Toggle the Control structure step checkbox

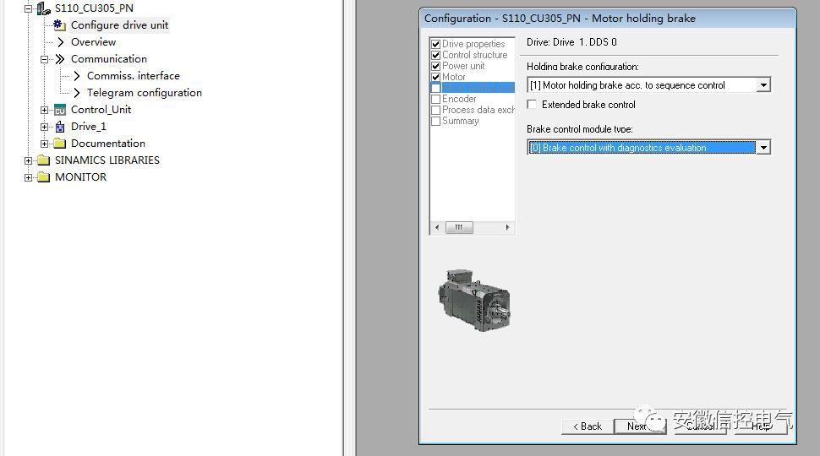point(435,56)
